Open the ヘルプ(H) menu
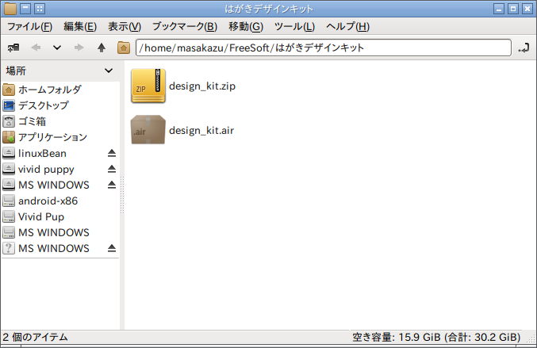This screenshot has height=348, width=537. 347,26
